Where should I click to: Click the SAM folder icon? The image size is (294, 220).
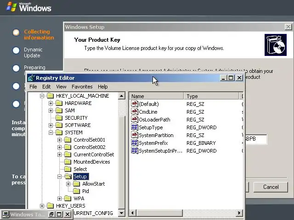59,110
